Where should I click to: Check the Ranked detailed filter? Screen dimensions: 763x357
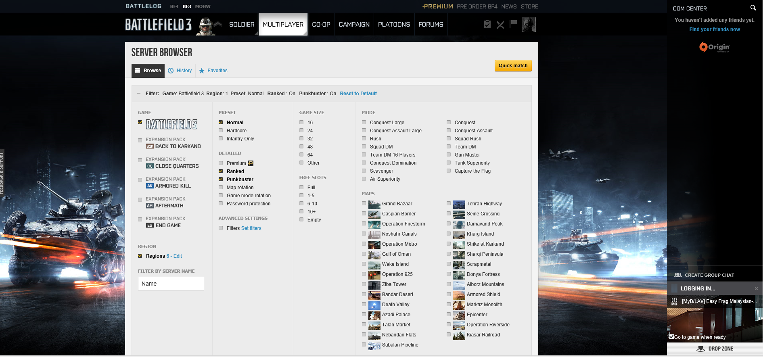click(221, 171)
